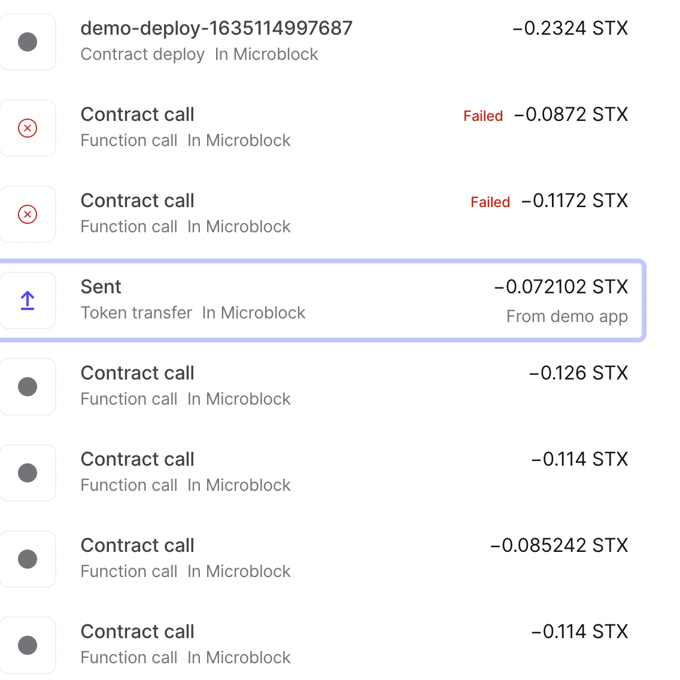Select the red failed icon on first Contract call
Viewport: 680px width, 680px height.
pos(28,128)
